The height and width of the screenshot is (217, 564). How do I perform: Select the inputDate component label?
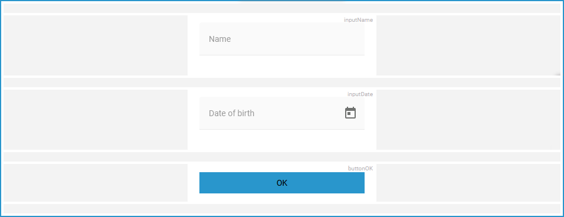[x=360, y=94]
